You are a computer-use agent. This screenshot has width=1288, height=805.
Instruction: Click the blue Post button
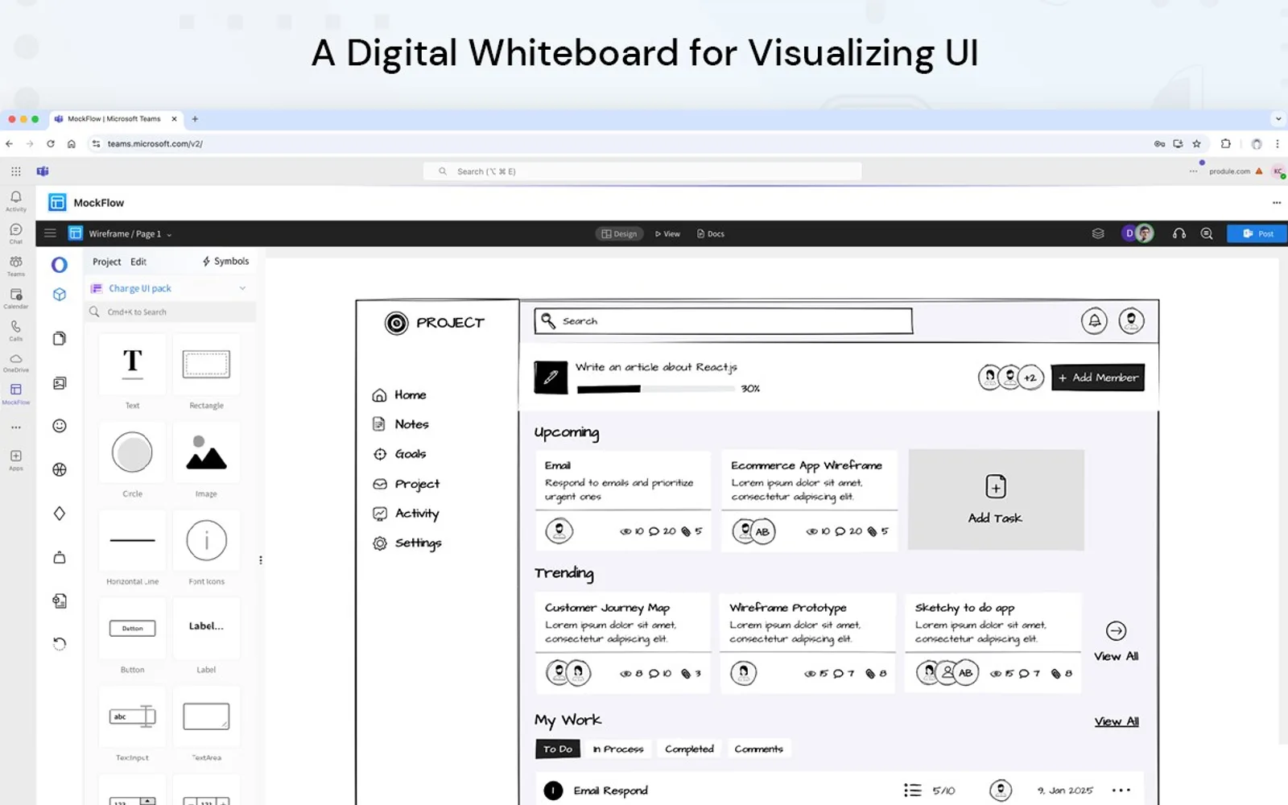1257,233
